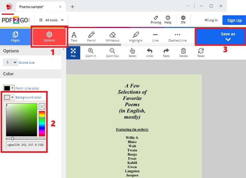This screenshot has height=178, width=246.
Task: Open the Stroke size dropdown
Action: click(x=10, y=62)
